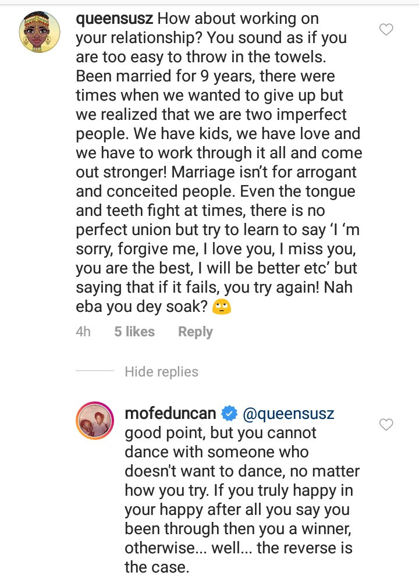Tap the eye-roll emoji ending the comment
Screen dimensions: 419x583
point(222,307)
